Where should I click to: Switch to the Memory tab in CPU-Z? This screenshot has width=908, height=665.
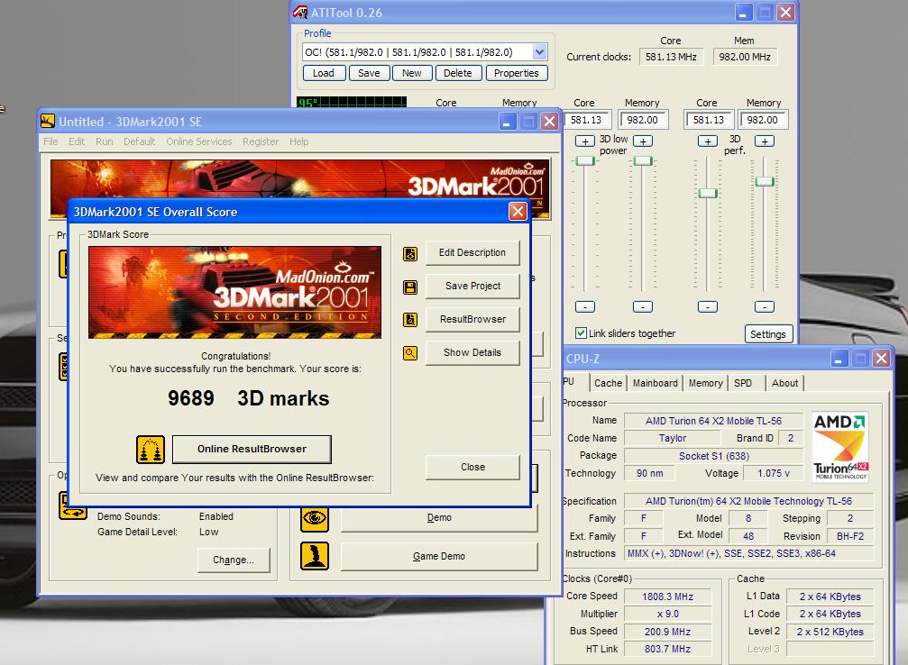[705, 383]
